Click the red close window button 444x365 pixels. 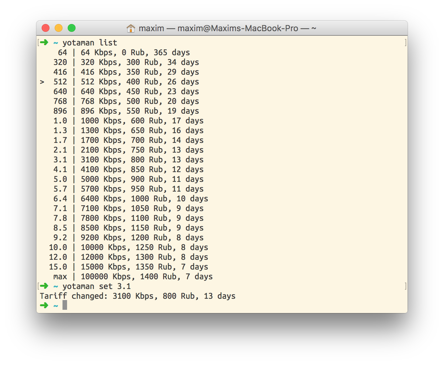(x=46, y=28)
